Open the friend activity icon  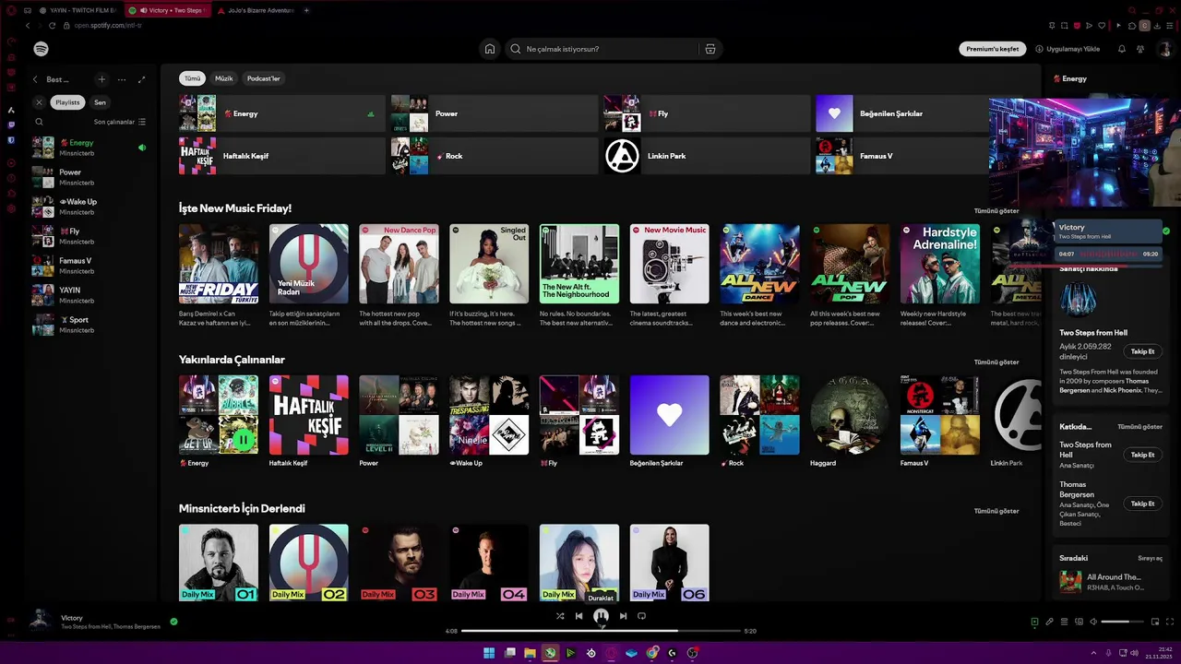point(1140,49)
